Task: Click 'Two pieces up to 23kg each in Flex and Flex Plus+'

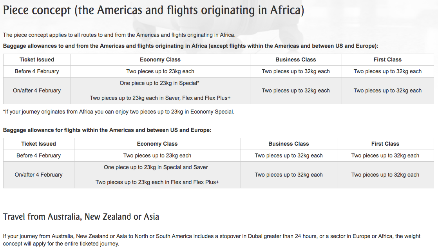Action: click(x=157, y=182)
